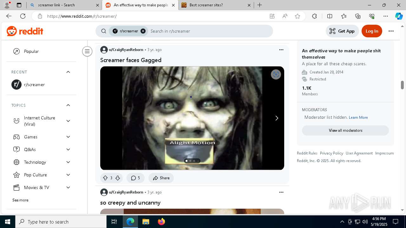Close the 'An effective way to make people' tab

tap(173, 5)
